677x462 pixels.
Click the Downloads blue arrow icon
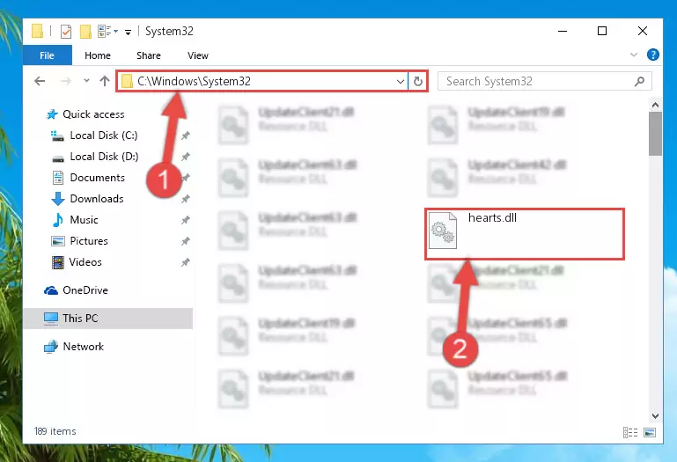58,199
